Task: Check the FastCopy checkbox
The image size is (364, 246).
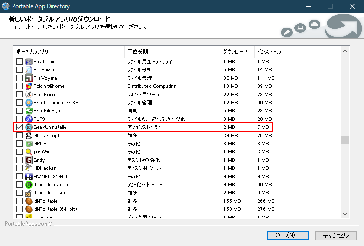Action: 19,62
